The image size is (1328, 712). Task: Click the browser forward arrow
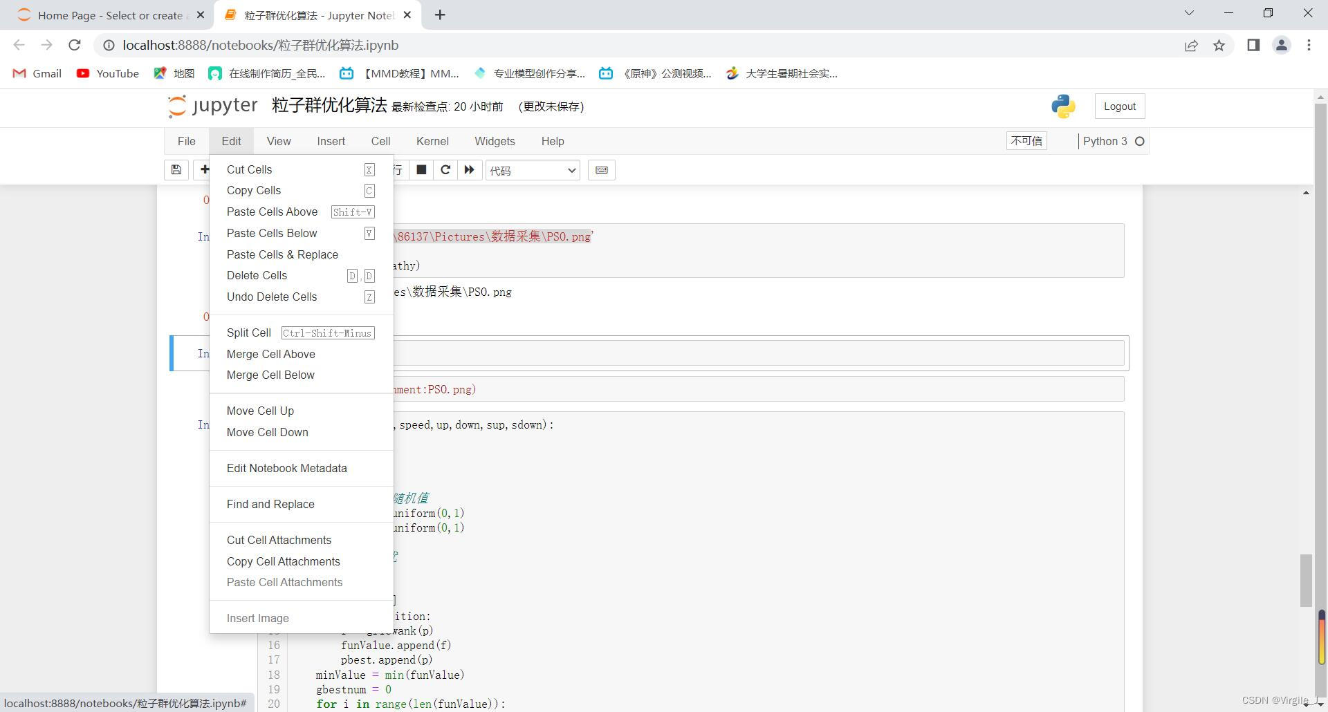(x=46, y=45)
